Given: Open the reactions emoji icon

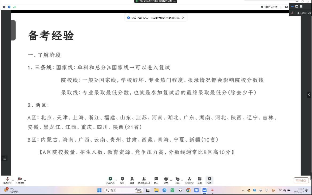Looking at the screenshot, I should [177, 180].
